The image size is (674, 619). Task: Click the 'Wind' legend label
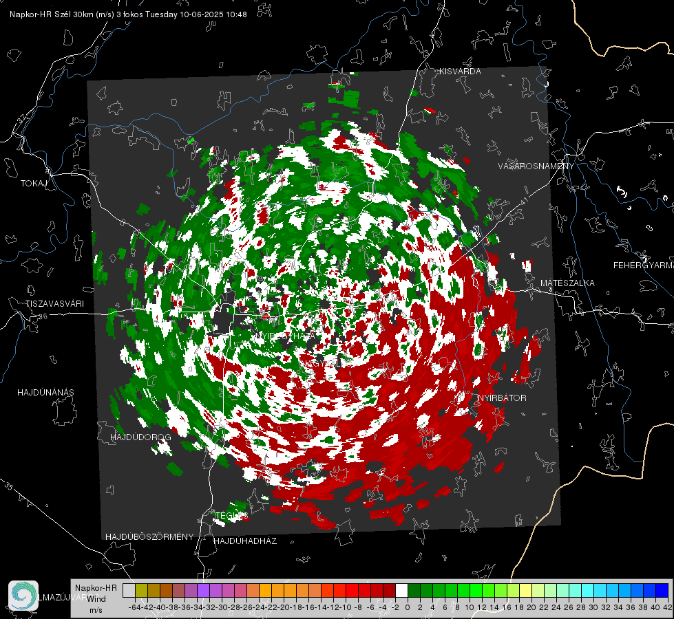[x=96, y=598]
